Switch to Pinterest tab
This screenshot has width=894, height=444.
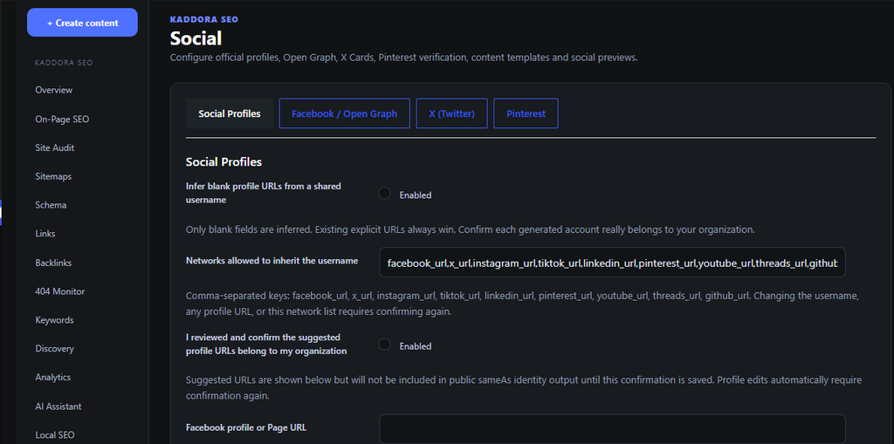[x=526, y=113]
